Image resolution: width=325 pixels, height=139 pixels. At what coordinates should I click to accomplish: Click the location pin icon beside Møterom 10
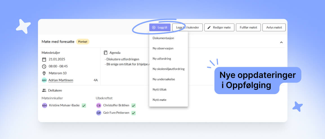(44, 73)
